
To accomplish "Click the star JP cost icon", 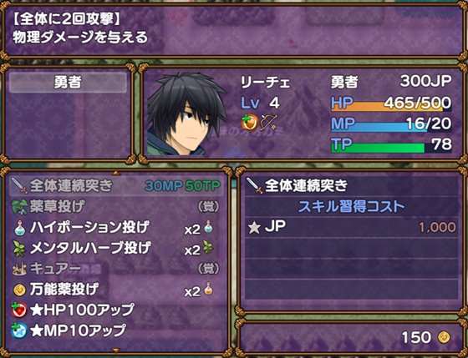I will click(x=254, y=228).
